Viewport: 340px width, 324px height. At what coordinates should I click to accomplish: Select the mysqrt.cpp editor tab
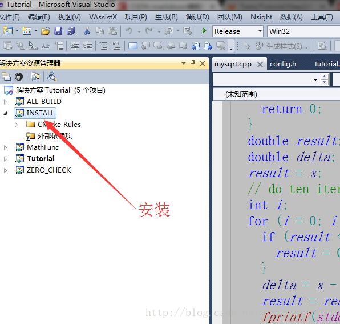(233, 64)
